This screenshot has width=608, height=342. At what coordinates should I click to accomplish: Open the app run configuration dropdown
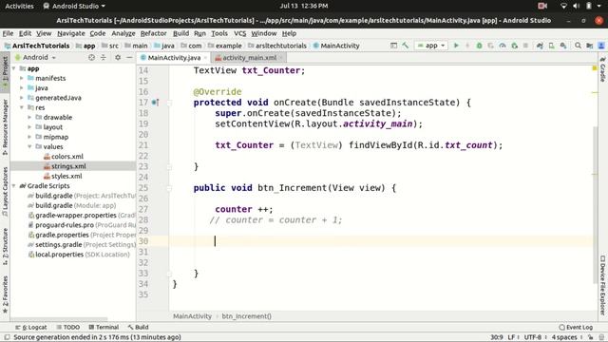[430, 46]
